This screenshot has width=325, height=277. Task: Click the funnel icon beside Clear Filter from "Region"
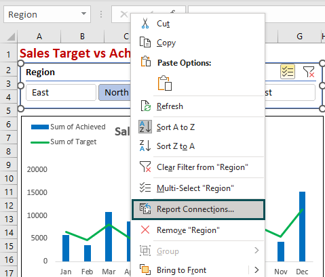(x=145, y=167)
